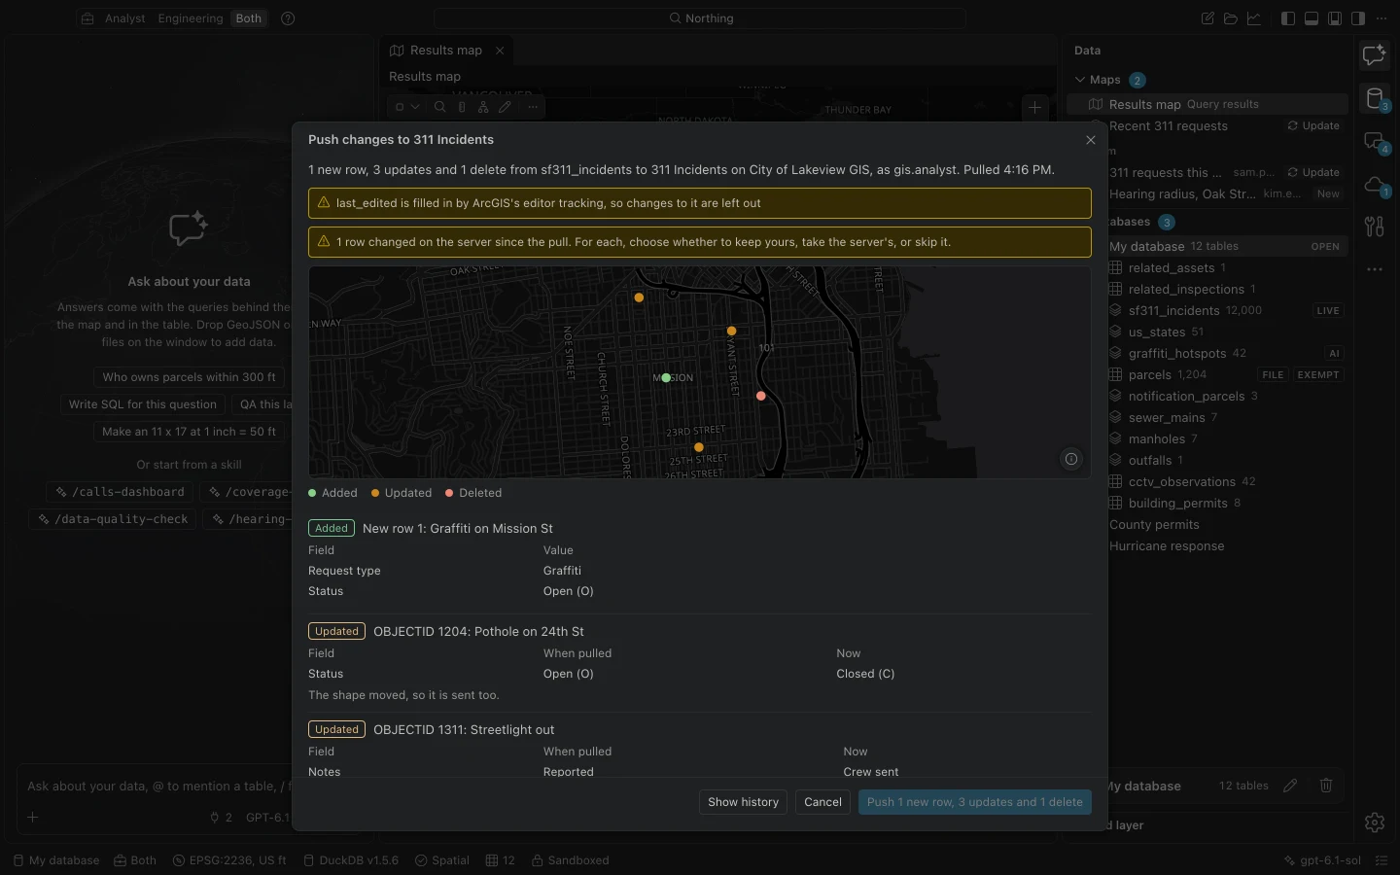Cancel the push changes dialog

(x=822, y=802)
